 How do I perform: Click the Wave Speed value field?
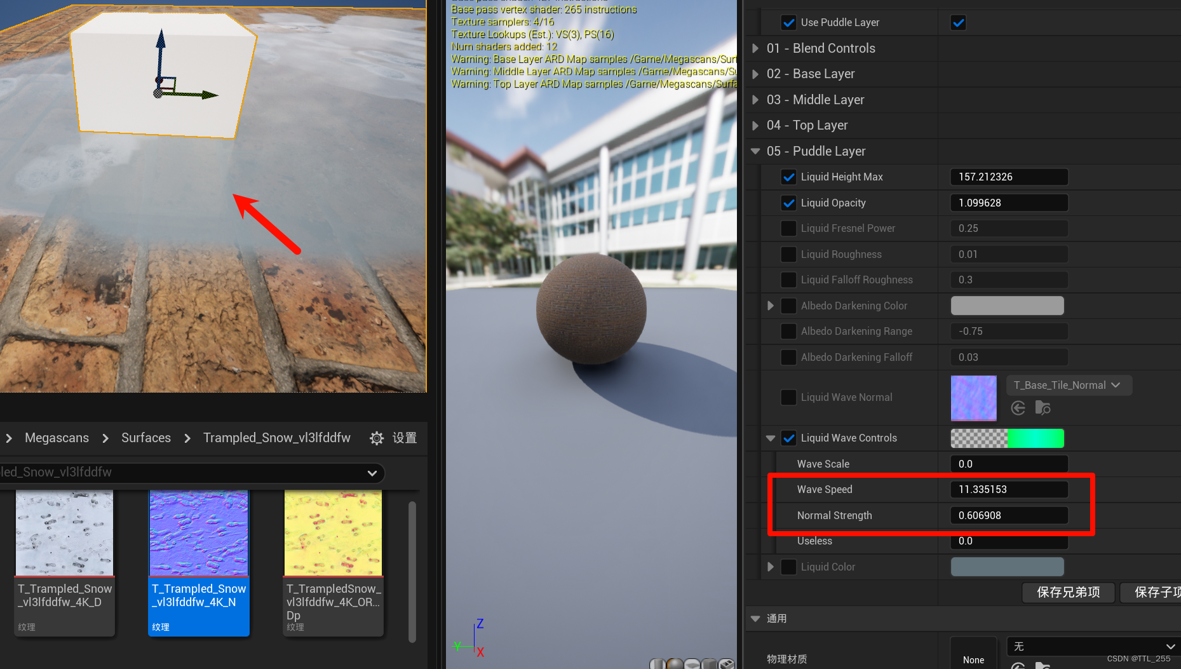[1009, 489]
